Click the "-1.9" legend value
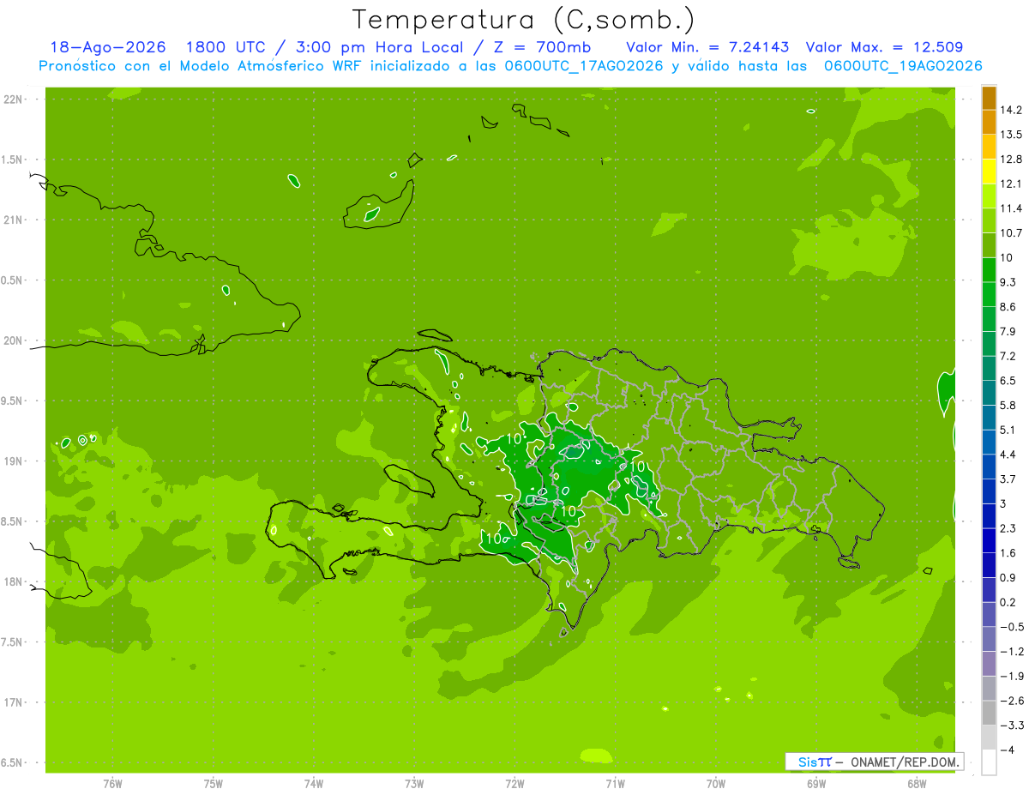The width and height of the screenshot is (1029, 795). coord(1012,676)
